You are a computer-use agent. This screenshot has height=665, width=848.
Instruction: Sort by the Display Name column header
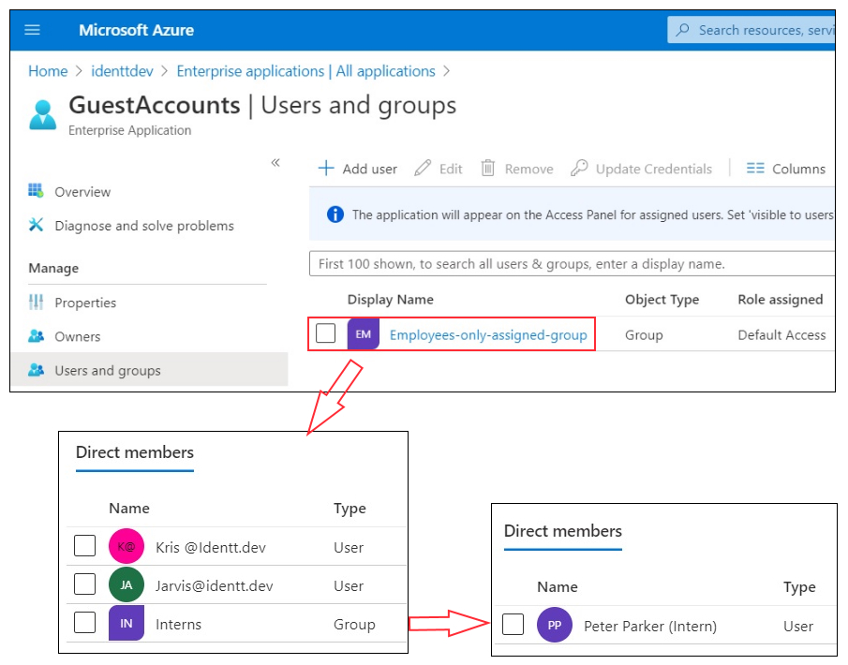tap(391, 300)
